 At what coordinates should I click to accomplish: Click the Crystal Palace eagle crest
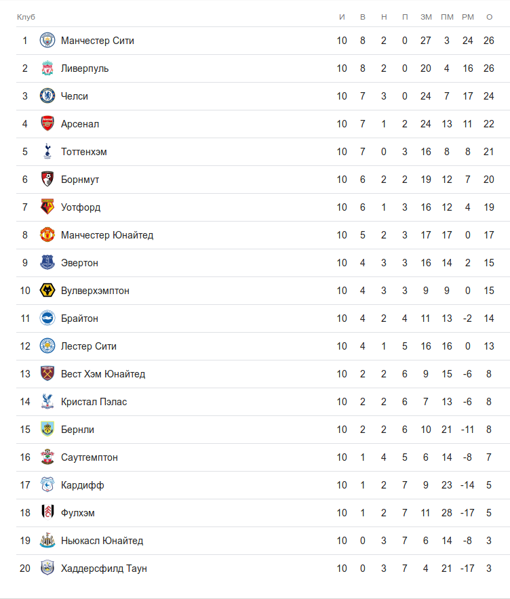47,402
